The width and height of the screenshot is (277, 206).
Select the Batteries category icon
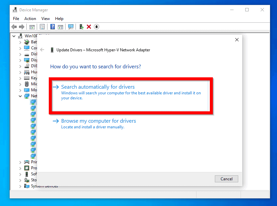point(27,42)
